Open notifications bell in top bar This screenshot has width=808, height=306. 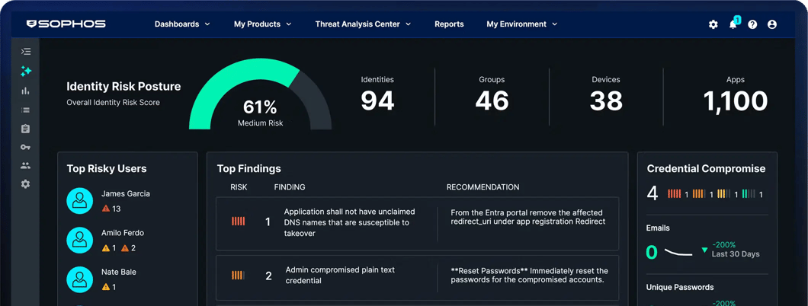(733, 24)
